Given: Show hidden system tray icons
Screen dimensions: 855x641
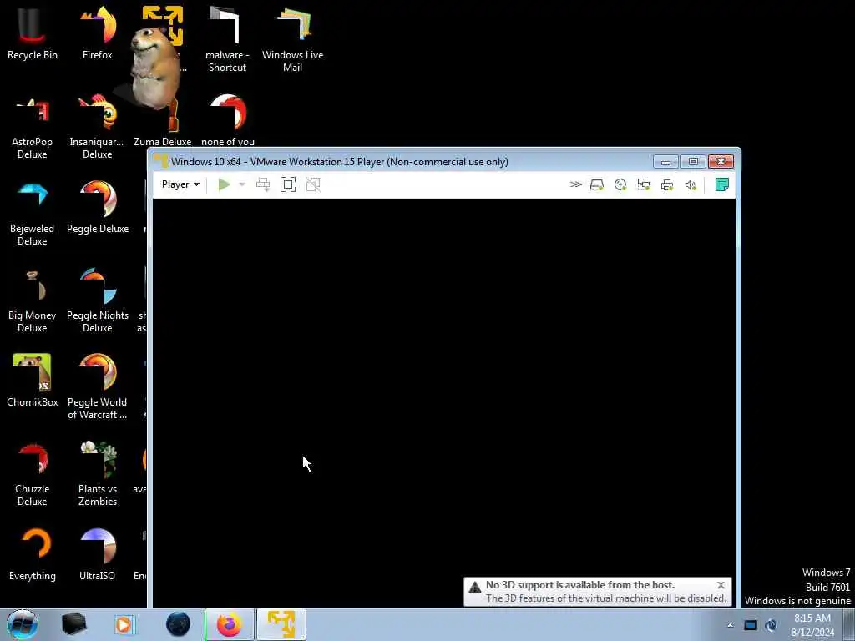Looking at the screenshot, I should 730,625.
